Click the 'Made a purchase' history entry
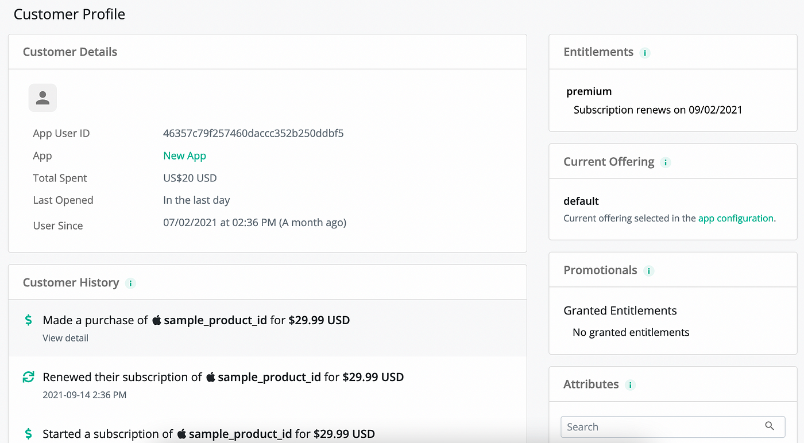This screenshot has height=443, width=804. pos(196,320)
